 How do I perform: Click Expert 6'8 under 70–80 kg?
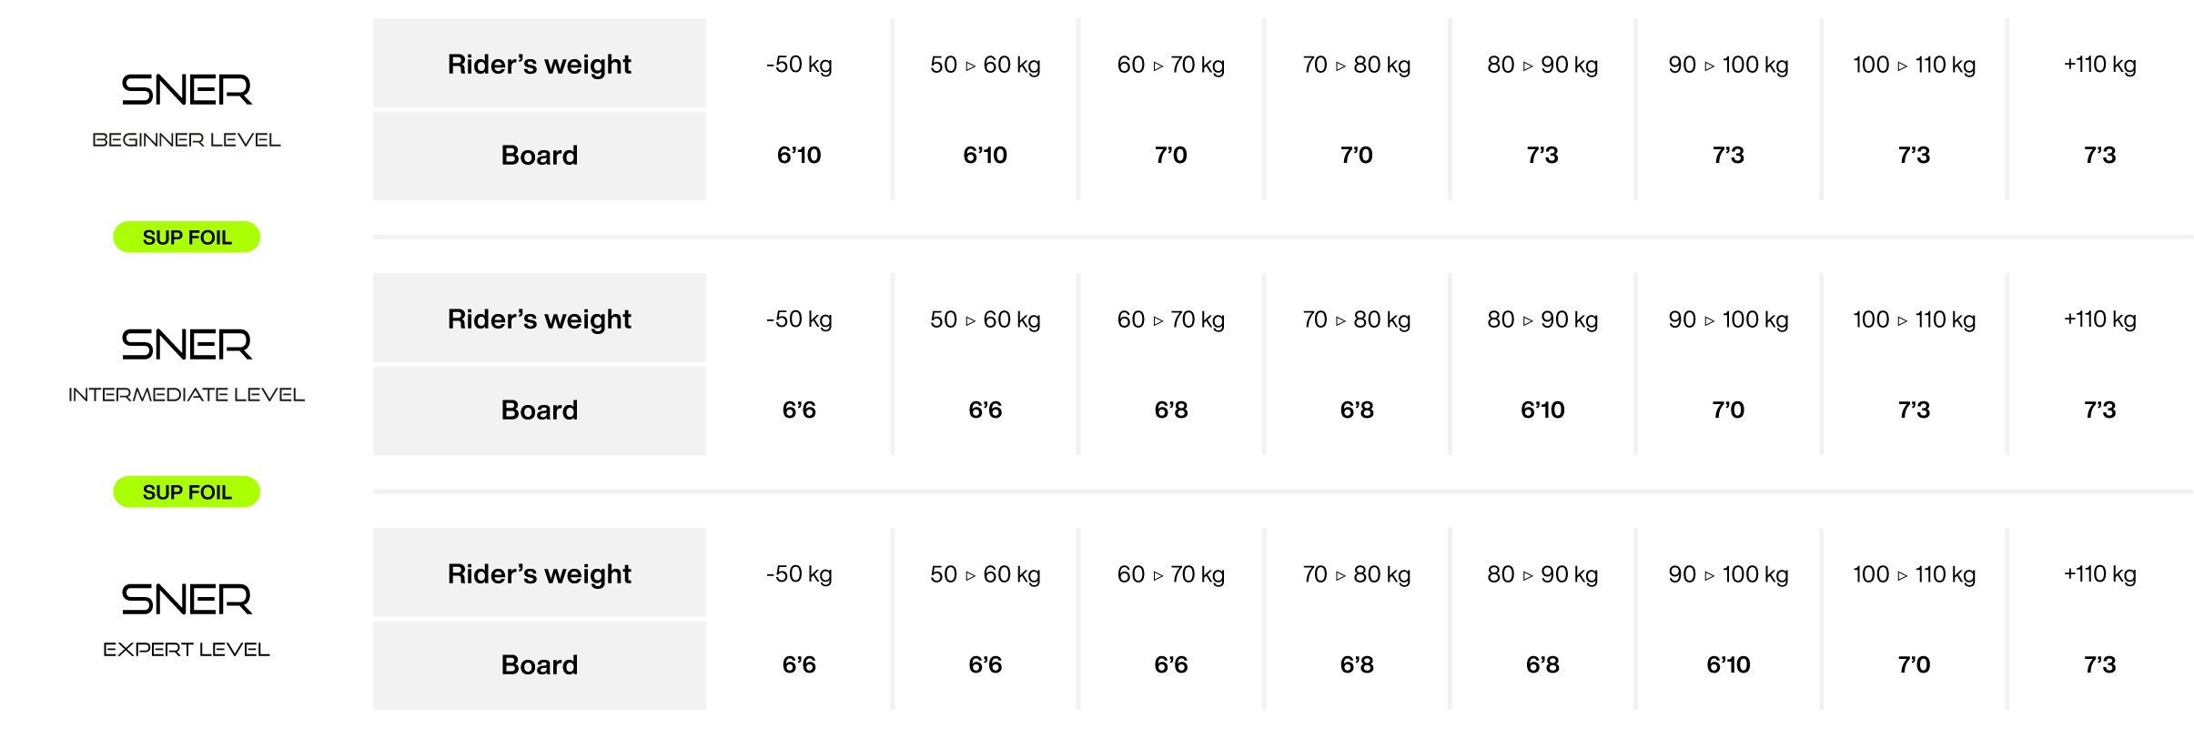[x=1357, y=664]
